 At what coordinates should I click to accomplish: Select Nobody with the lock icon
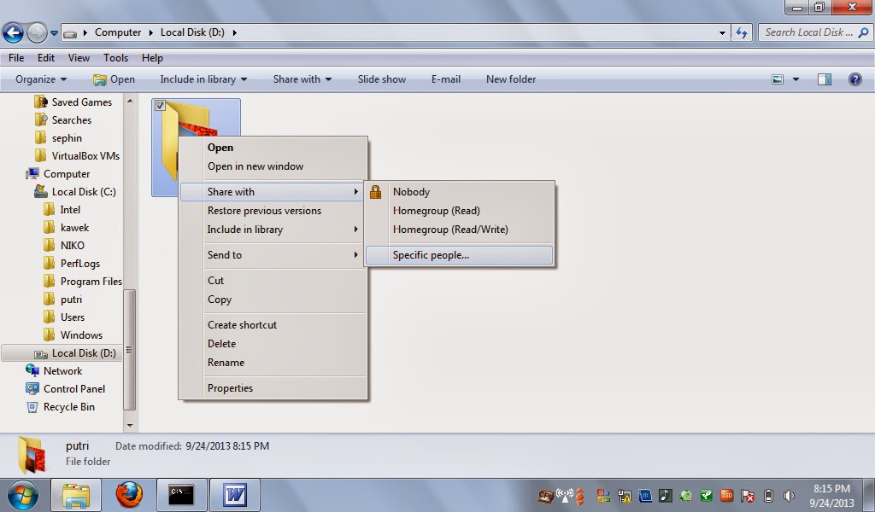(460, 192)
